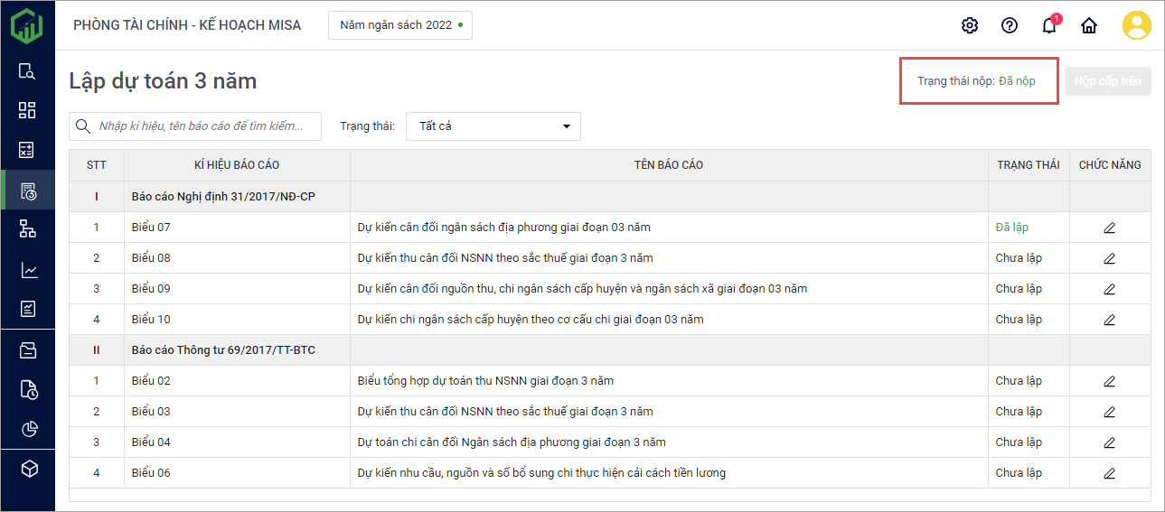The height and width of the screenshot is (512, 1165).
Task: Click the settings gear icon in header
Action: [970, 25]
